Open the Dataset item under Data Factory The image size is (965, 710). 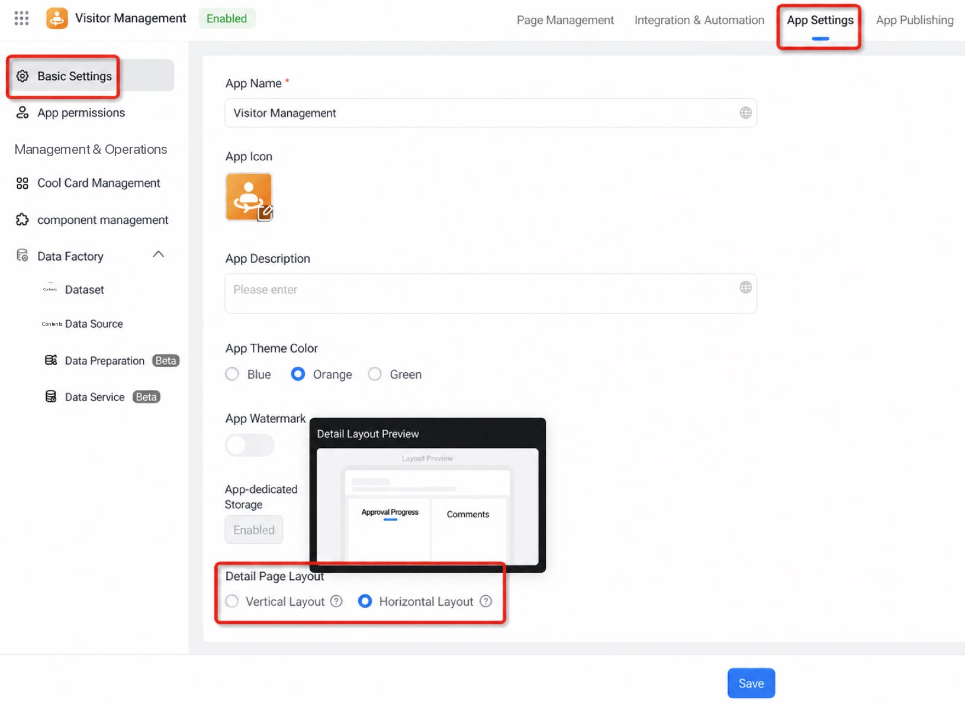[x=84, y=290]
